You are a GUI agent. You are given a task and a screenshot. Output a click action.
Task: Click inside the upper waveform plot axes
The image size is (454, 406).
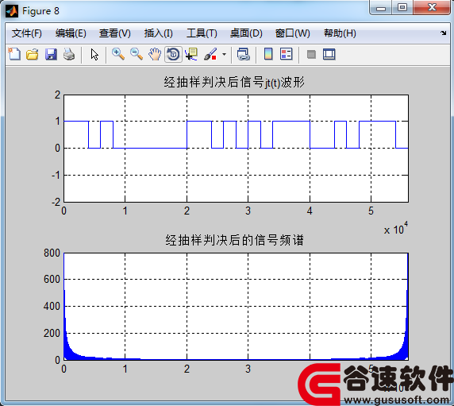[236, 148]
